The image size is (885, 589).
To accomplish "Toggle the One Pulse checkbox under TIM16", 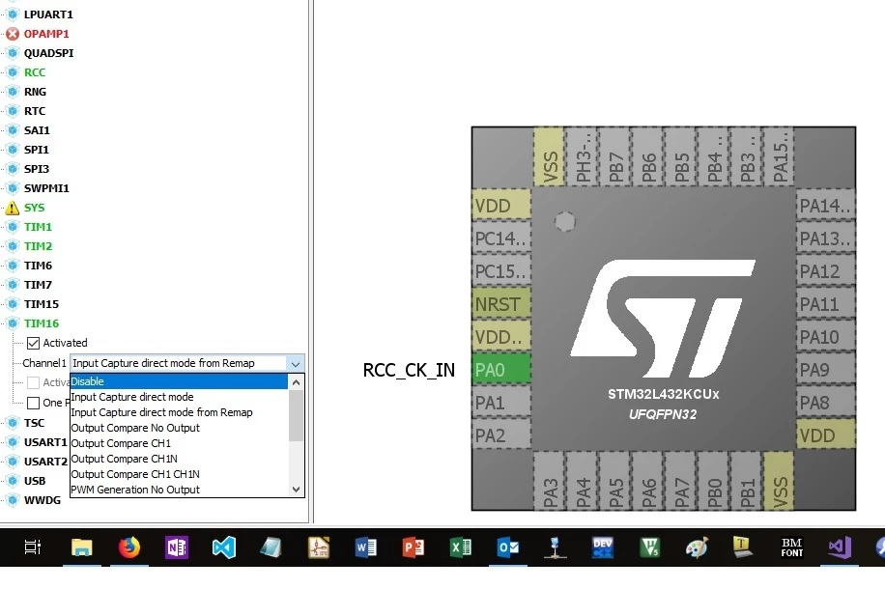I will (33, 403).
